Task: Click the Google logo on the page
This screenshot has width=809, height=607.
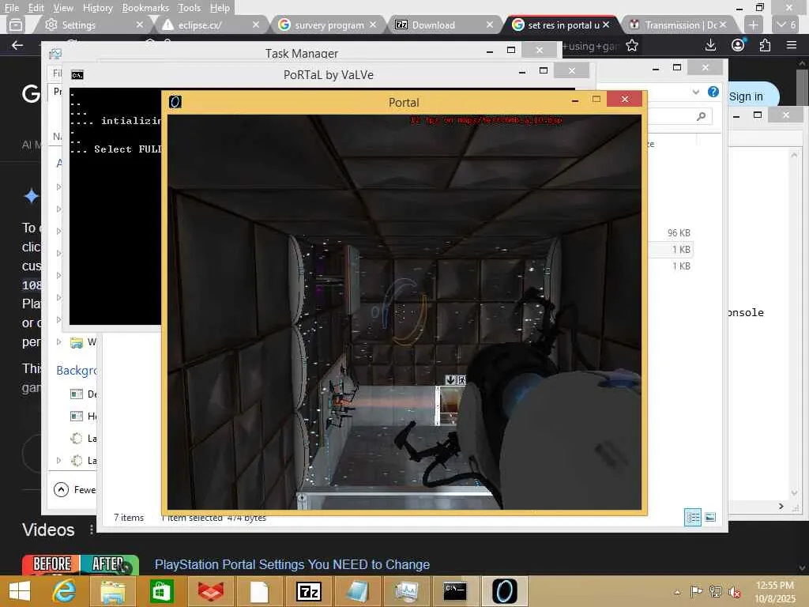Action: 31,94
